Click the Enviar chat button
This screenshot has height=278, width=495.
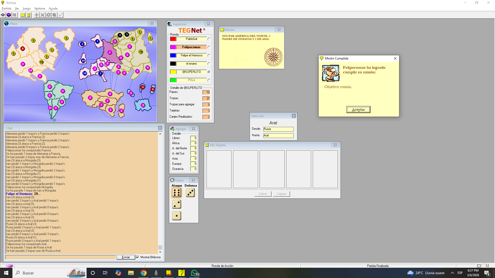pos(126,257)
